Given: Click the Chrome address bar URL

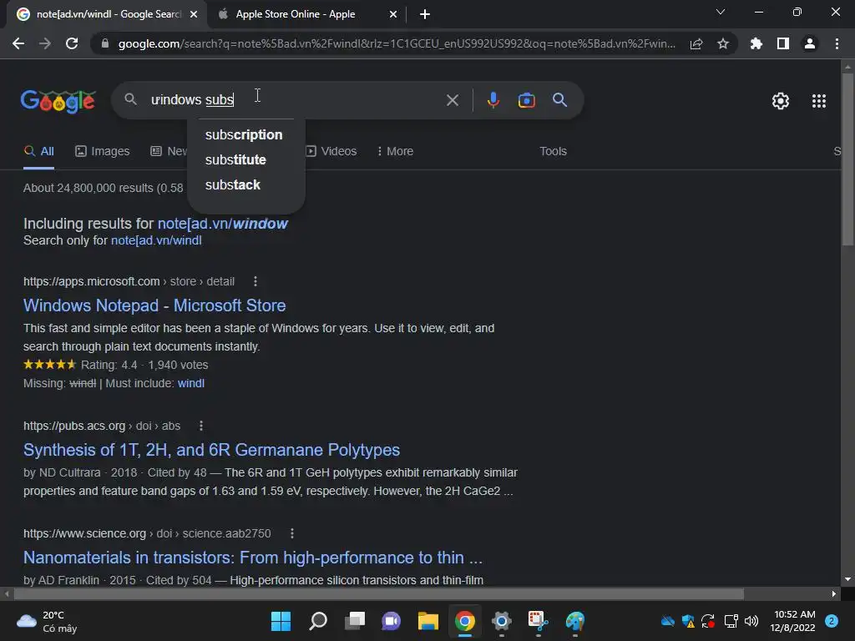Looking at the screenshot, I should tap(397, 43).
